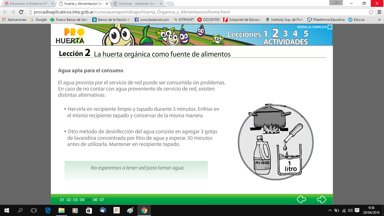This screenshot has height=216, width=384.
Task: Open Microsoft Edge from the taskbar
Action: [x=48, y=210]
